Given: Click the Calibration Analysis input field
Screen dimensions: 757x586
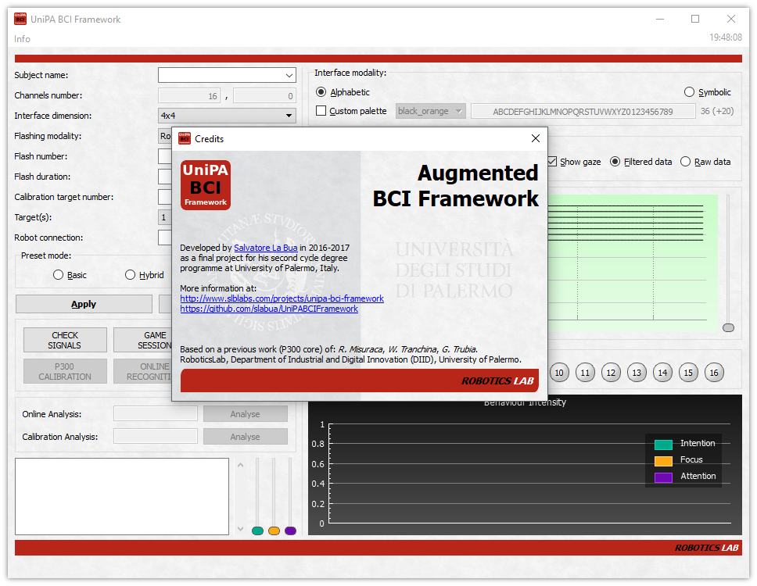Looking at the screenshot, I should click(x=156, y=437).
